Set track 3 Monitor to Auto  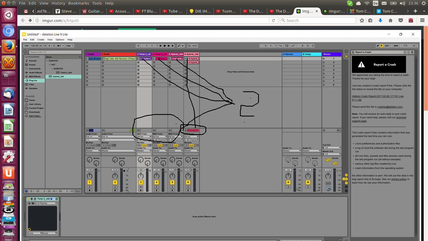pos(144,145)
